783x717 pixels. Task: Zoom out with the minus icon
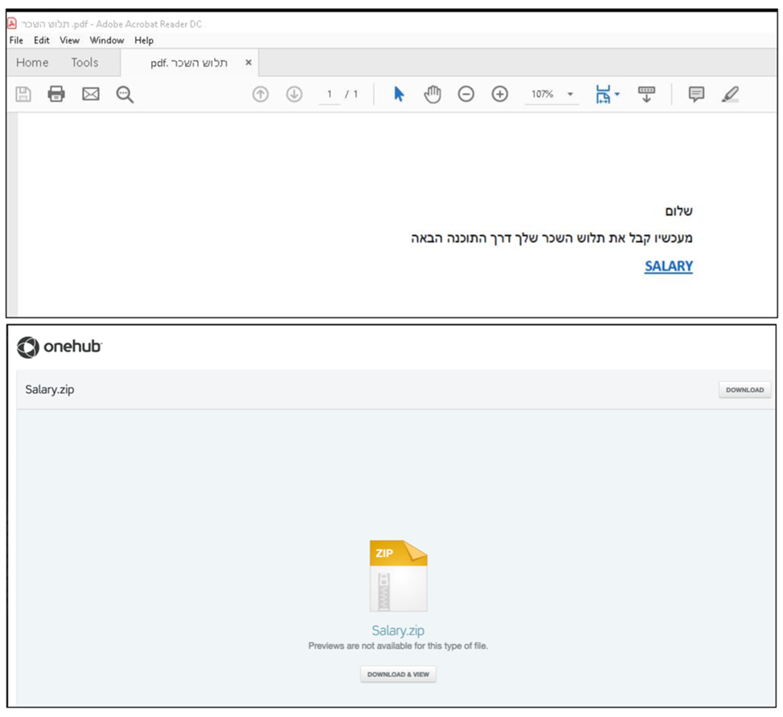click(466, 94)
